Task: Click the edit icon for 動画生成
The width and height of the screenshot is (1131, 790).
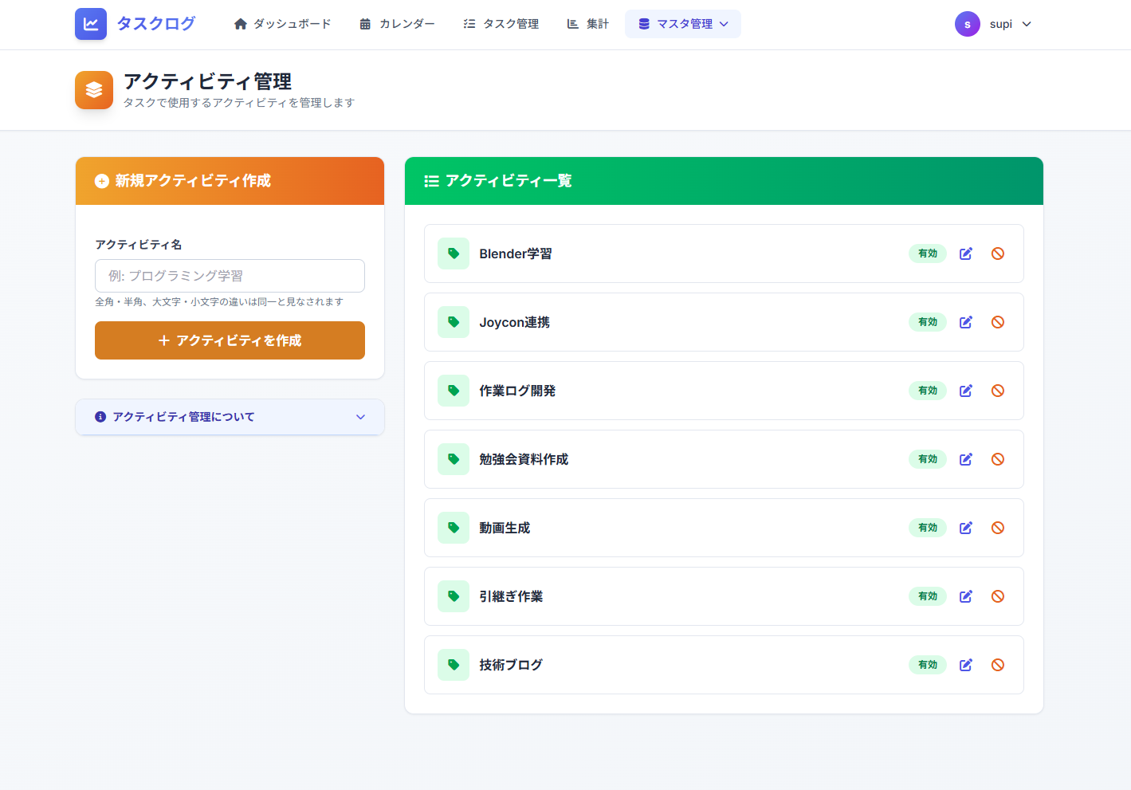Action: (965, 528)
